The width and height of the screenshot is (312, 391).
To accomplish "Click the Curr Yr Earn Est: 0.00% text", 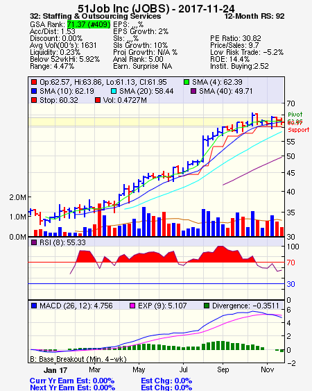I will click(x=72, y=381).
